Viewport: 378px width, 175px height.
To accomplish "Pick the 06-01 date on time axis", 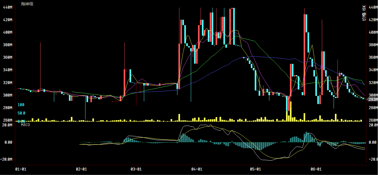I will 316,169.
